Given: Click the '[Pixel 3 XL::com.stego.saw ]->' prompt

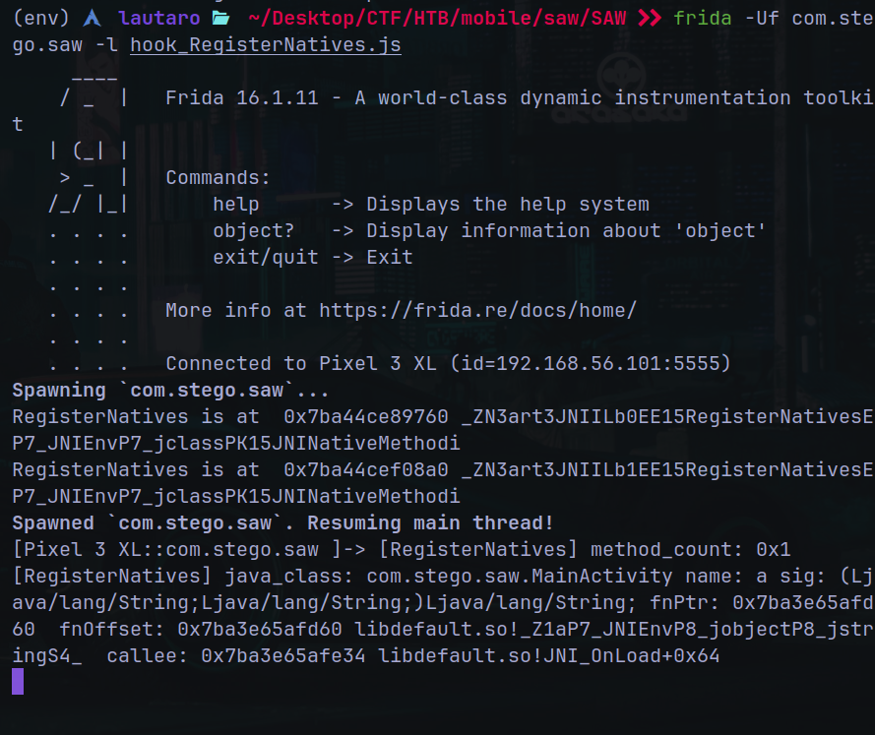Looking at the screenshot, I should pyautogui.click(x=189, y=550).
